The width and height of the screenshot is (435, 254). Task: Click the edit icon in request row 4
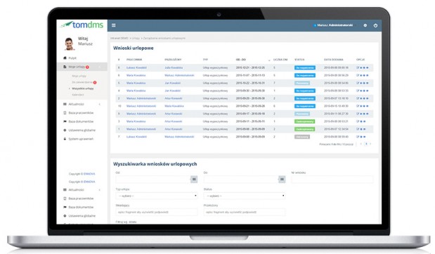pyautogui.click(x=358, y=91)
